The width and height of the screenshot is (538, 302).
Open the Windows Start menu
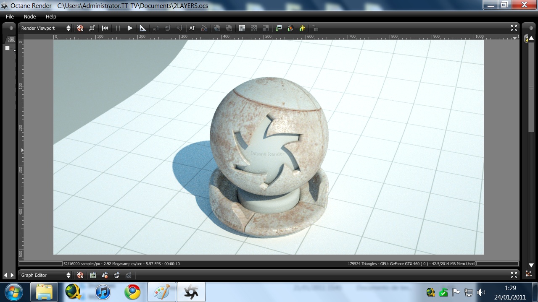point(14,292)
